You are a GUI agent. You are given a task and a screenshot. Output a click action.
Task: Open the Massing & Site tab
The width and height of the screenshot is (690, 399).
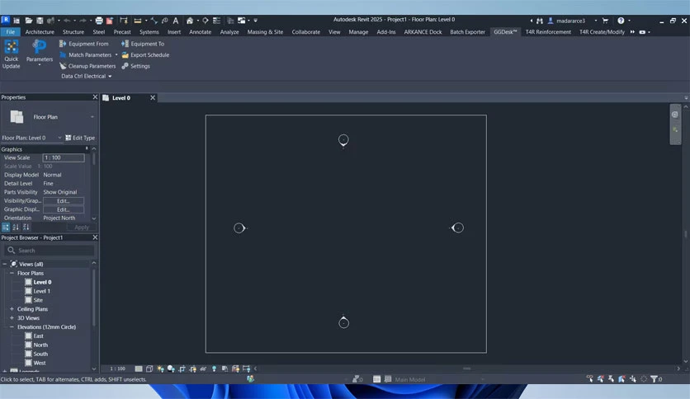pos(265,31)
